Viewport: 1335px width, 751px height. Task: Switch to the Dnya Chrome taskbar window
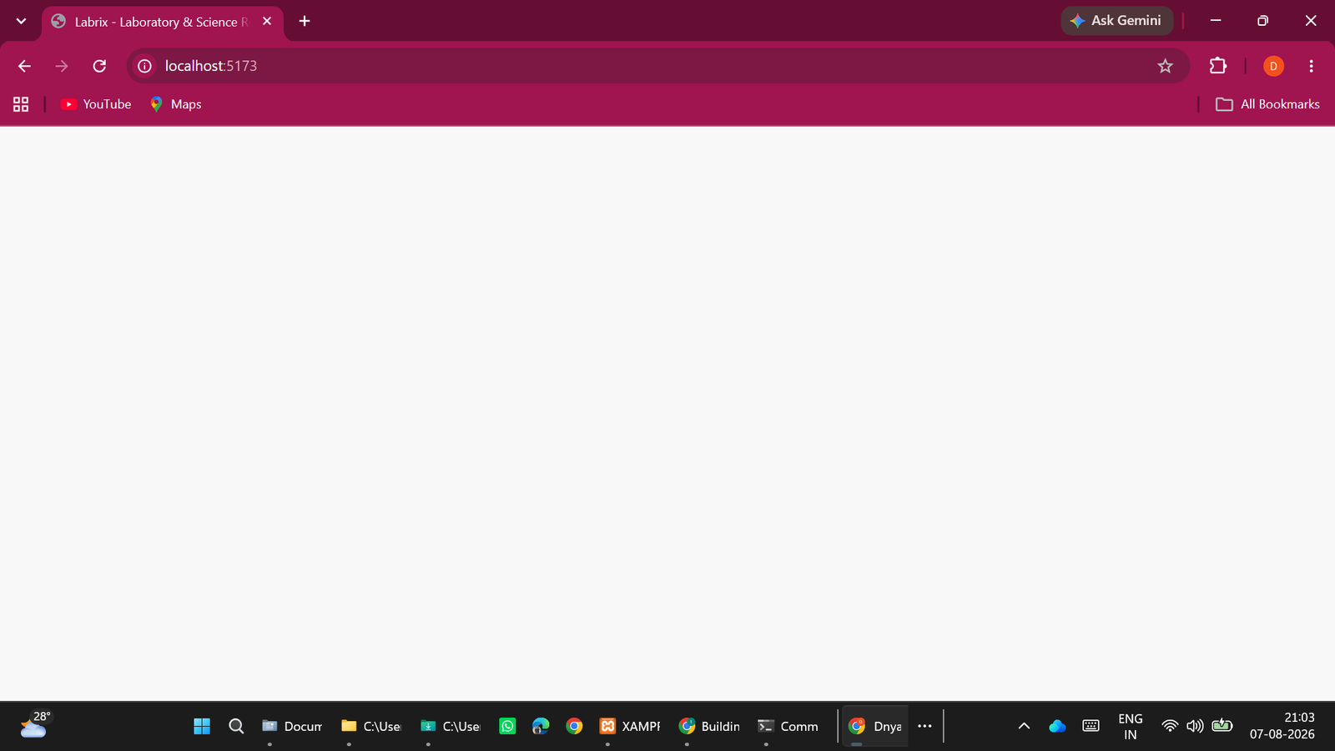874,726
